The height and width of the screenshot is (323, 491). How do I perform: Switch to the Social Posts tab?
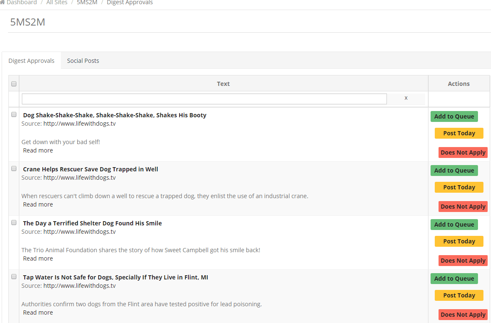(x=83, y=61)
